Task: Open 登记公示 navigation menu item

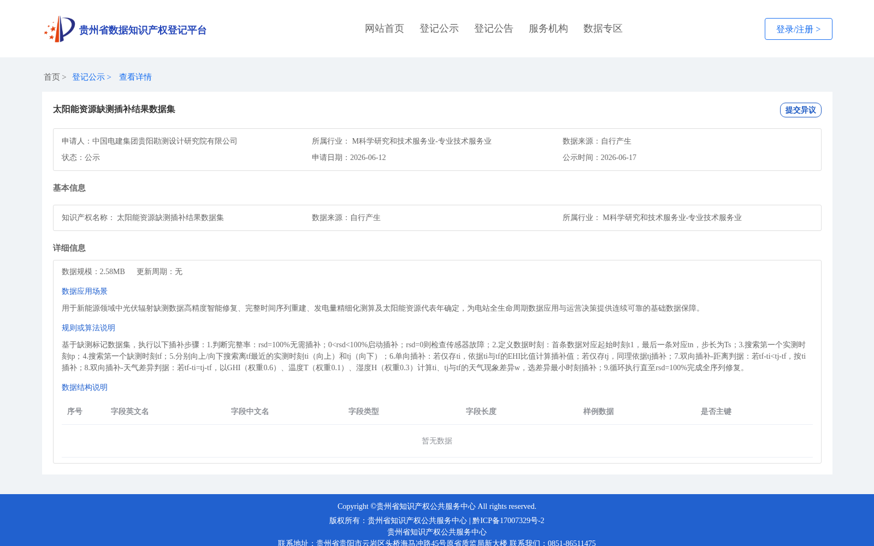Action: click(x=439, y=28)
